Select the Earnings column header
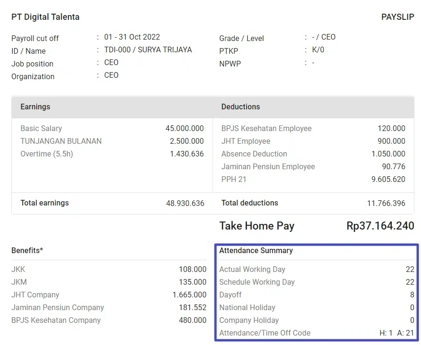 tap(35, 107)
